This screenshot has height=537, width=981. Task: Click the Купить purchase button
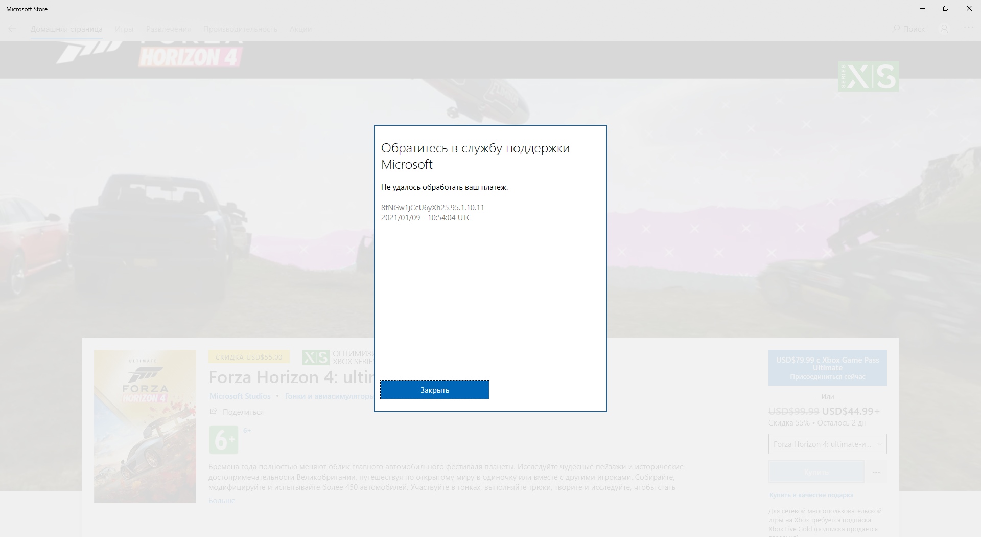(816, 472)
